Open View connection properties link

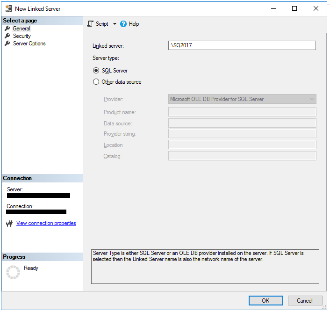coord(46,224)
